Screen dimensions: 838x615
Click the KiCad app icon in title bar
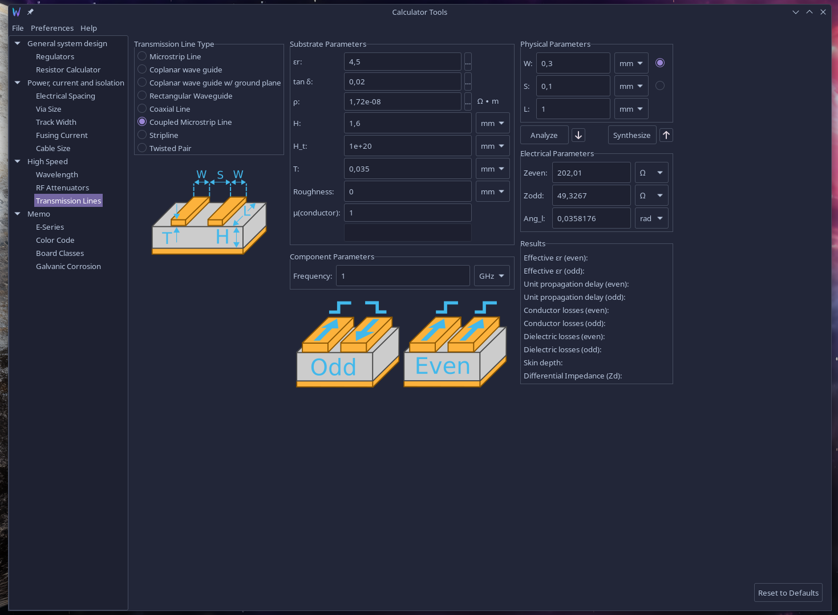pyautogui.click(x=17, y=12)
